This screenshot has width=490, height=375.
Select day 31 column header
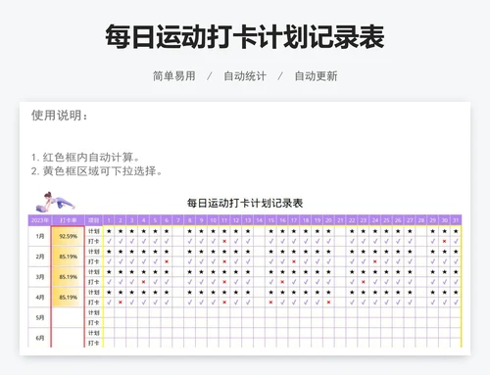click(x=456, y=220)
